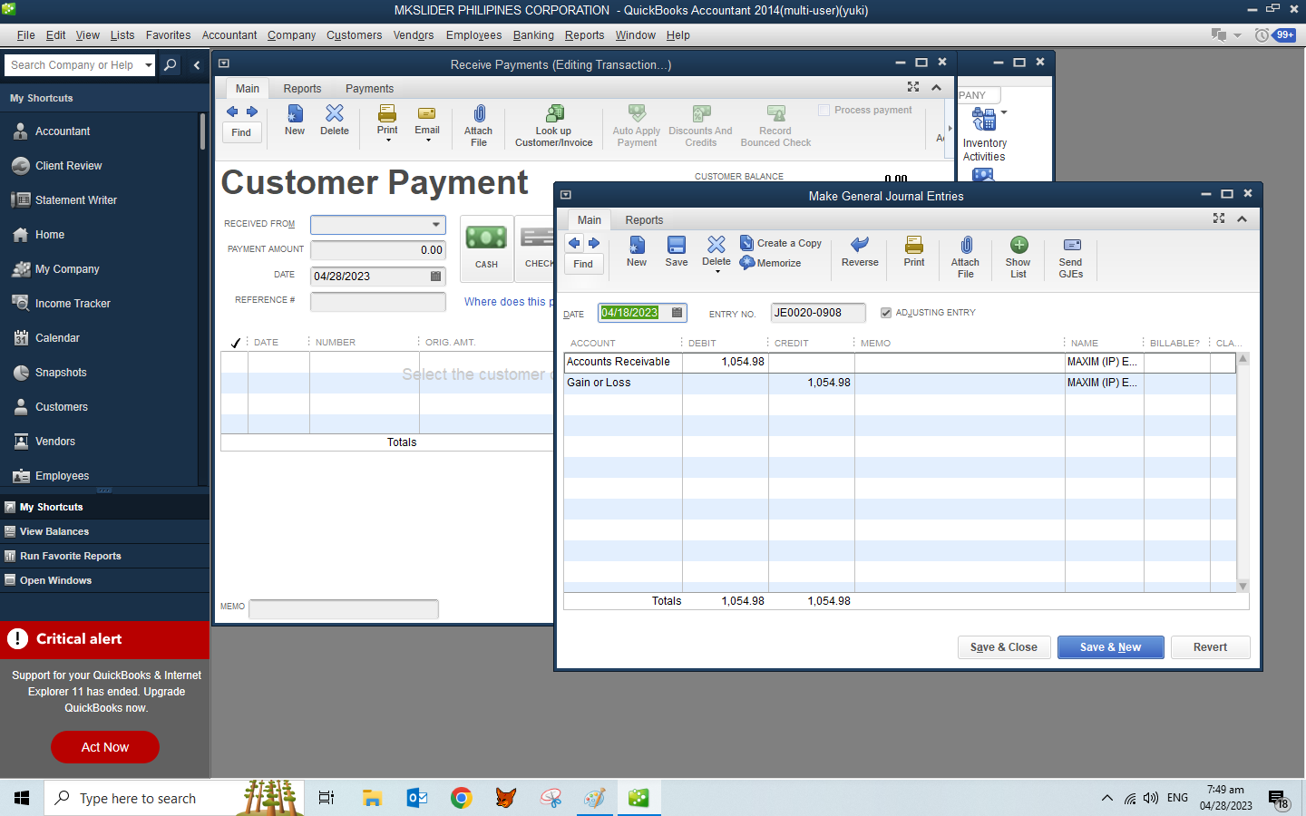Open Accountant menu

(x=229, y=35)
